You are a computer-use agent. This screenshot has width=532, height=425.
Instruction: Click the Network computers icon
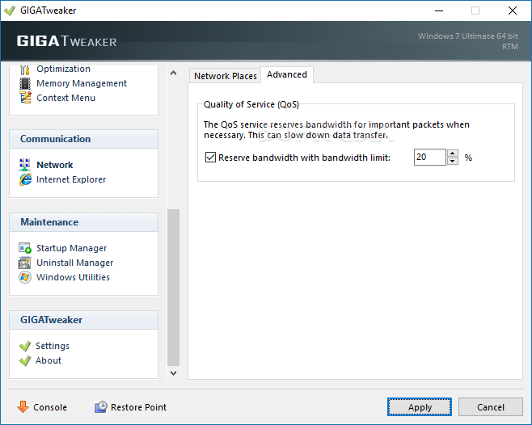pyautogui.click(x=25, y=165)
